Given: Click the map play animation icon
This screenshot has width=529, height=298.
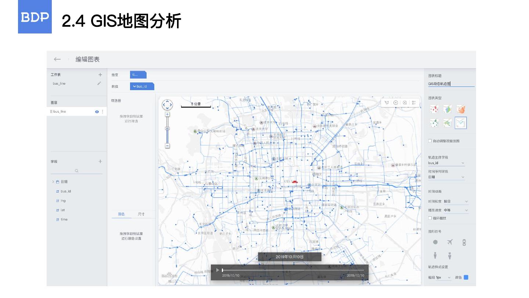Looking at the screenshot, I should coord(396,103).
